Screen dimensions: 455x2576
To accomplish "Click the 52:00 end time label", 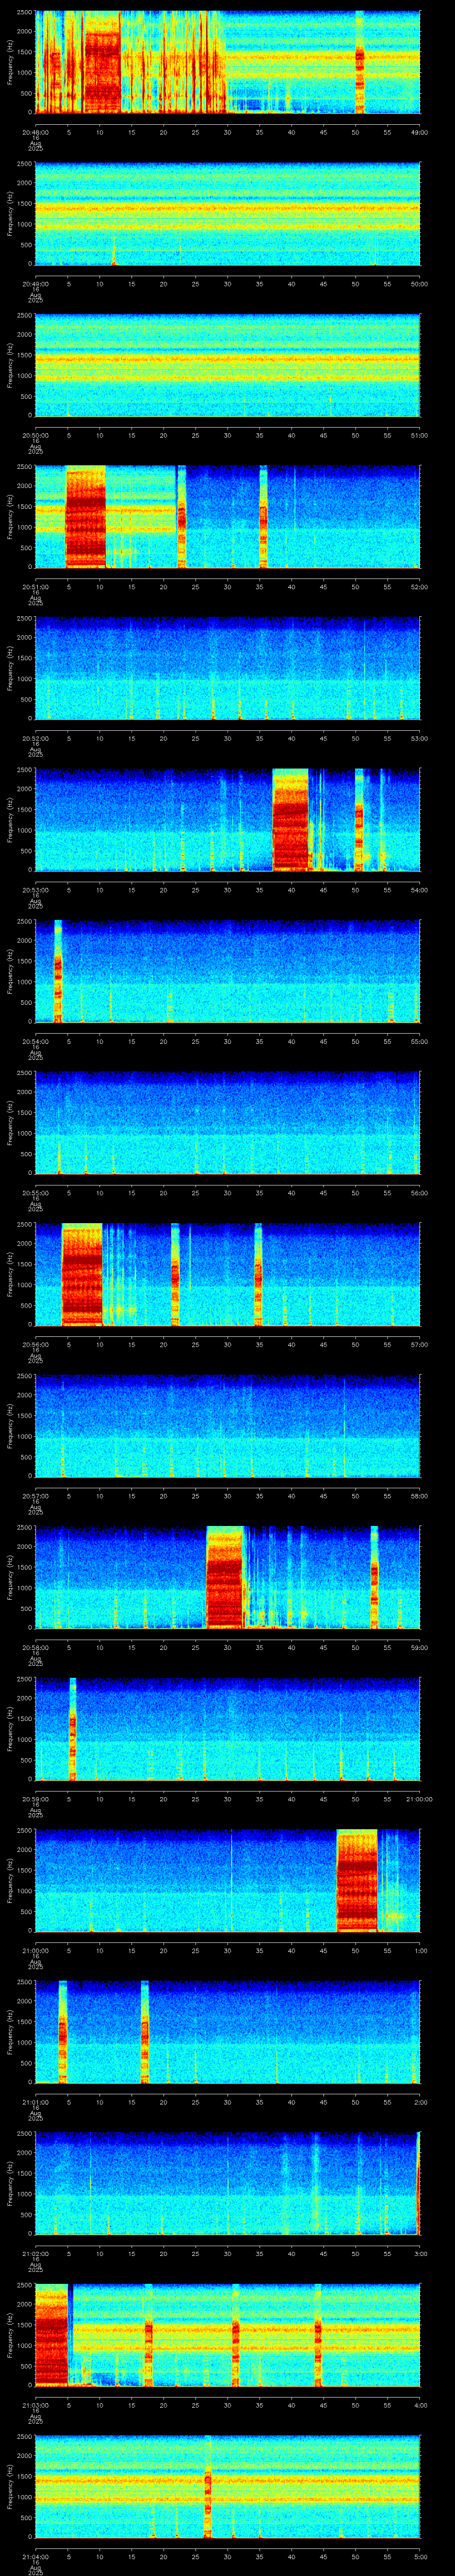I will click(419, 587).
